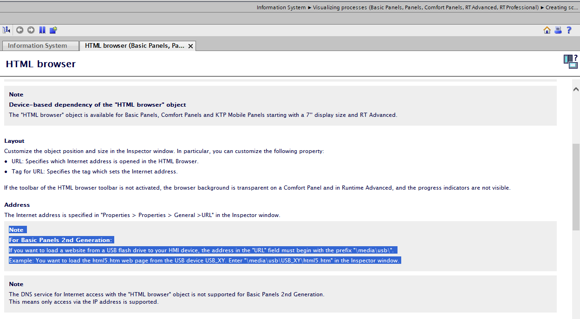This screenshot has height=319, width=580.
Task: Click the "Device-based dependency" bold note title
Action: point(98,105)
